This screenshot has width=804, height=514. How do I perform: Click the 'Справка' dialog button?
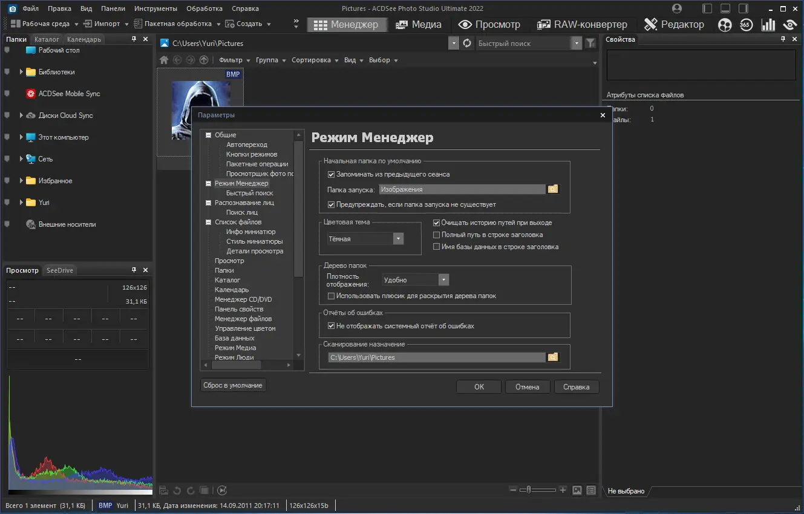point(577,387)
